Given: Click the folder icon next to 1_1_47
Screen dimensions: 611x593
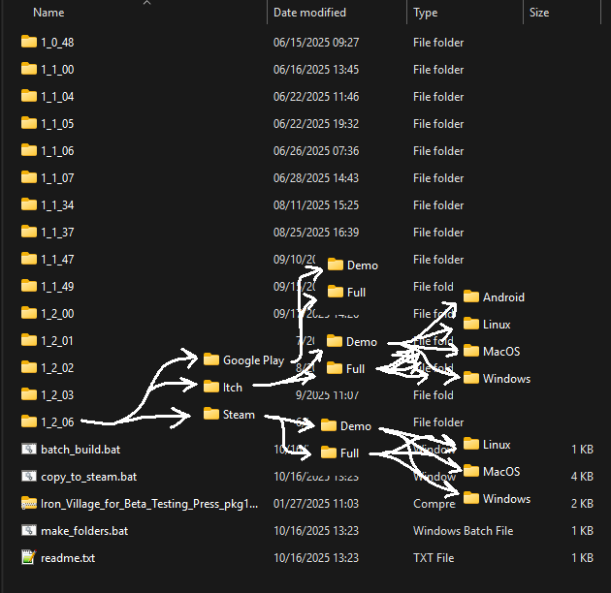Looking at the screenshot, I should tap(29, 259).
